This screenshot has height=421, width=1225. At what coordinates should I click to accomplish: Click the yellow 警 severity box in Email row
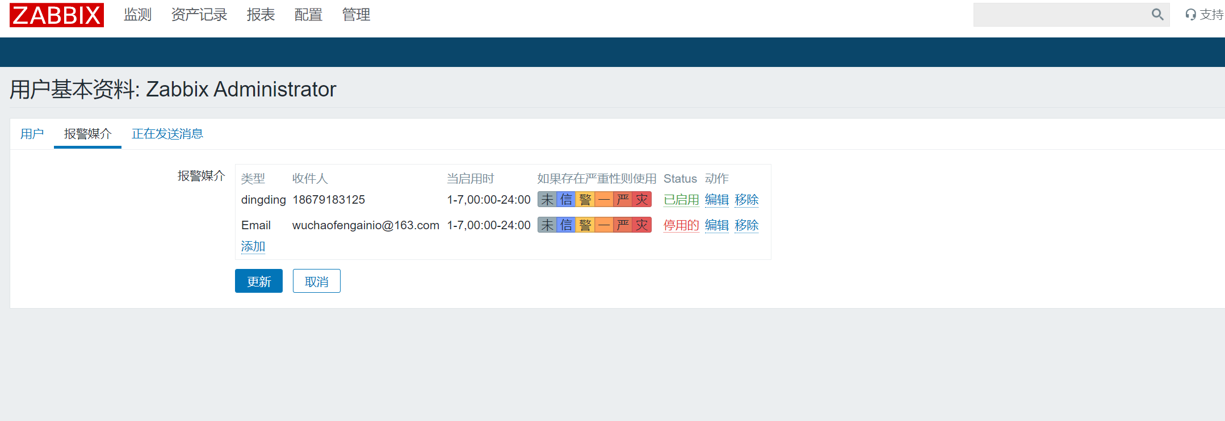coord(585,225)
